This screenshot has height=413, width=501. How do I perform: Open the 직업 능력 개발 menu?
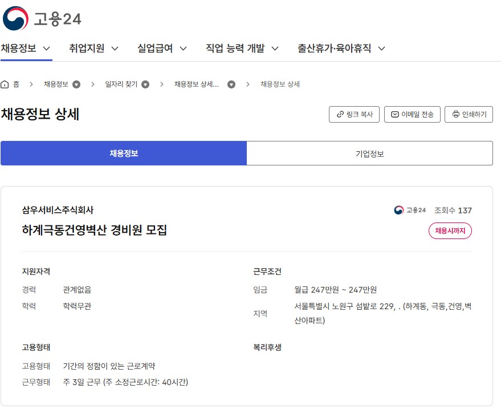(242, 48)
